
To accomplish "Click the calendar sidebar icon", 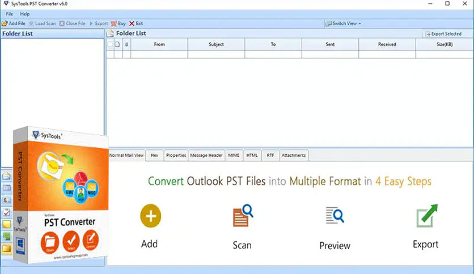I will pyautogui.click(x=6, y=188).
